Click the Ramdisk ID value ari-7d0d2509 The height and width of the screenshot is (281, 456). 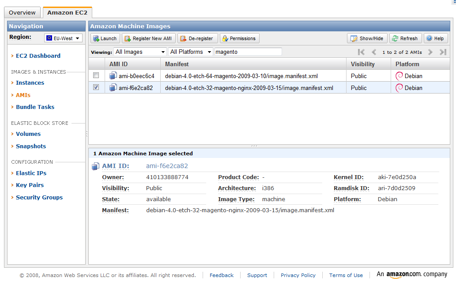[x=396, y=188]
